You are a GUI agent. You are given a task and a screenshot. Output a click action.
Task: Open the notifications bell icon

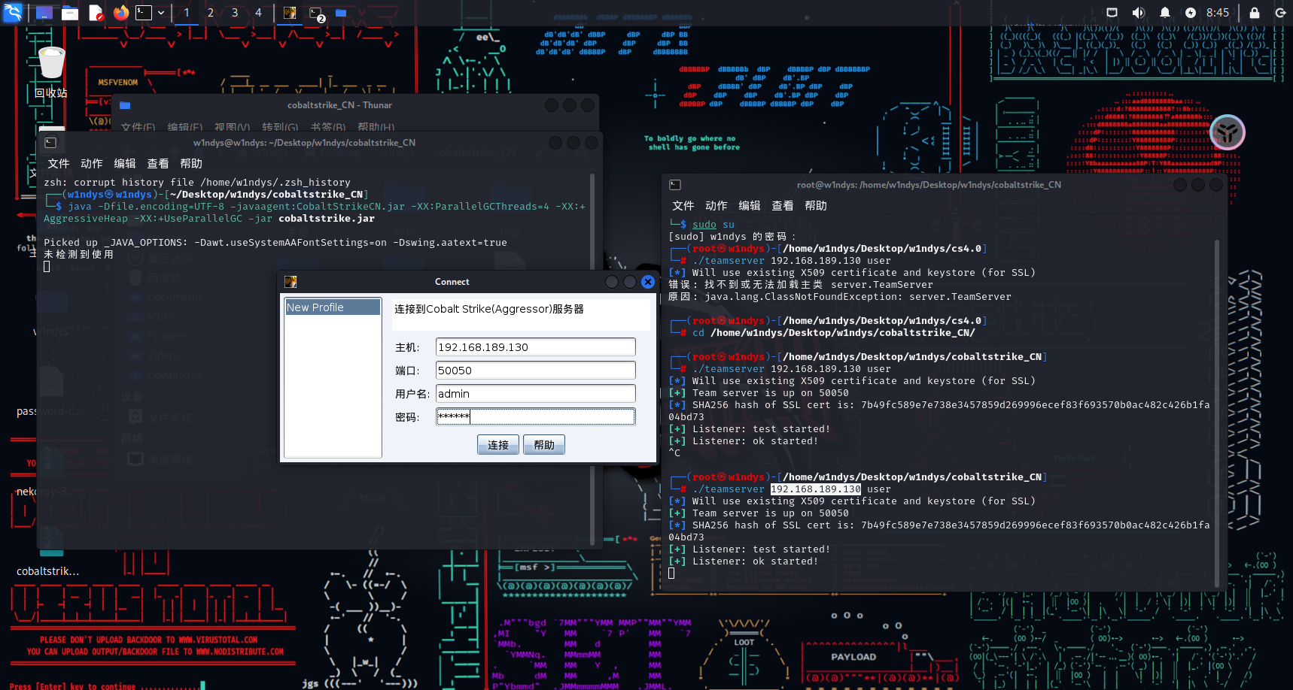1164,13
